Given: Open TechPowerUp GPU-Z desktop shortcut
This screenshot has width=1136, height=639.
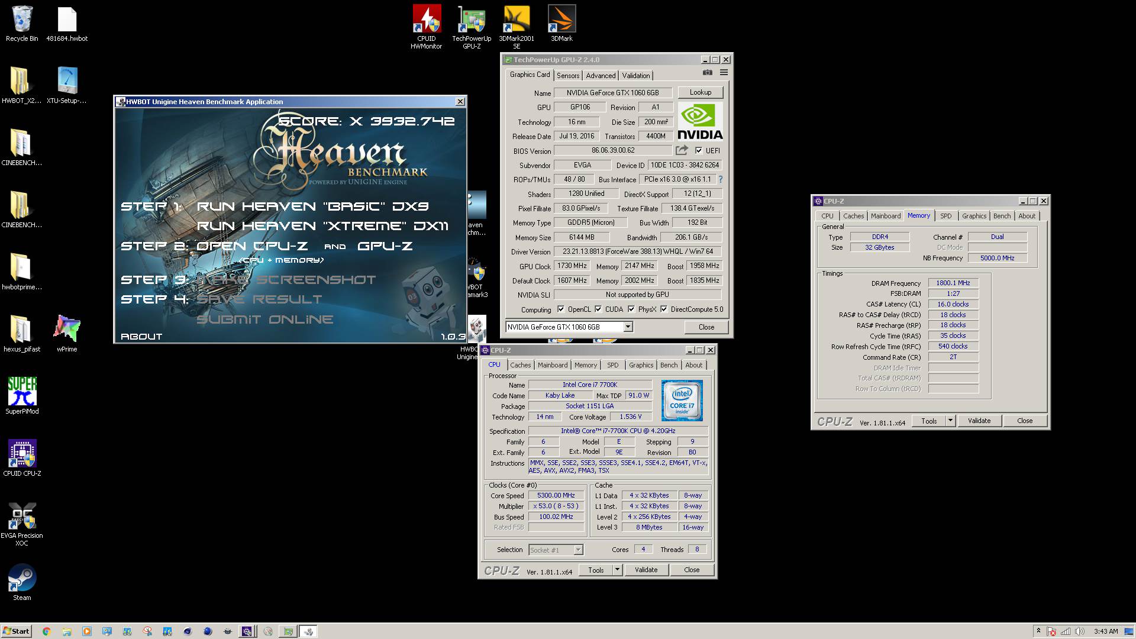Looking at the screenshot, I should click(x=472, y=27).
